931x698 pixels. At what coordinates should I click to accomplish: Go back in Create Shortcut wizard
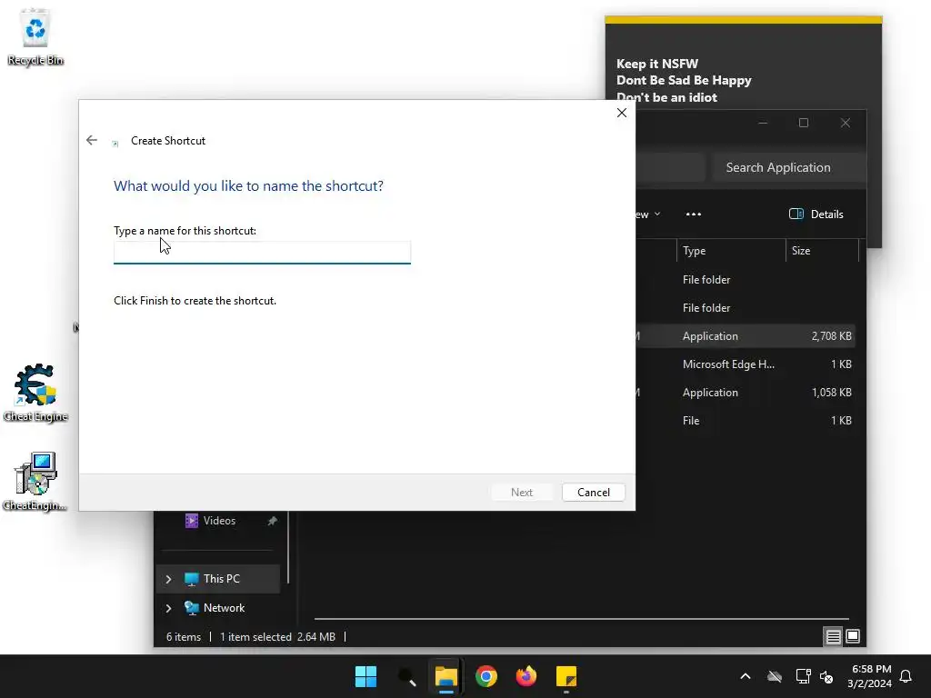point(92,140)
